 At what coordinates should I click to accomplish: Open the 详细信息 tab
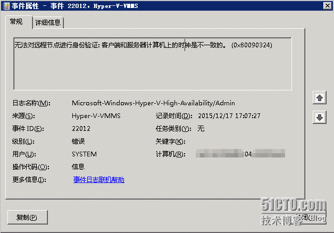48,22
